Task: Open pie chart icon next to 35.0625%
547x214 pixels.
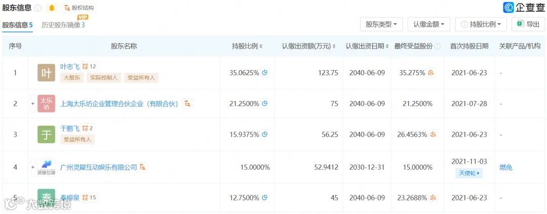Action: (265, 73)
